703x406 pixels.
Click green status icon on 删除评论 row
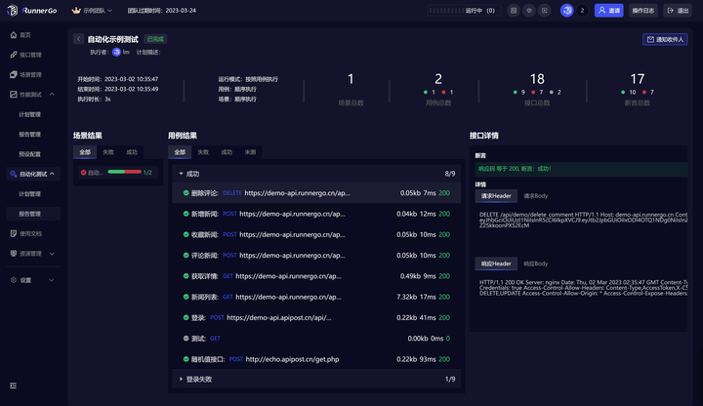coord(186,193)
